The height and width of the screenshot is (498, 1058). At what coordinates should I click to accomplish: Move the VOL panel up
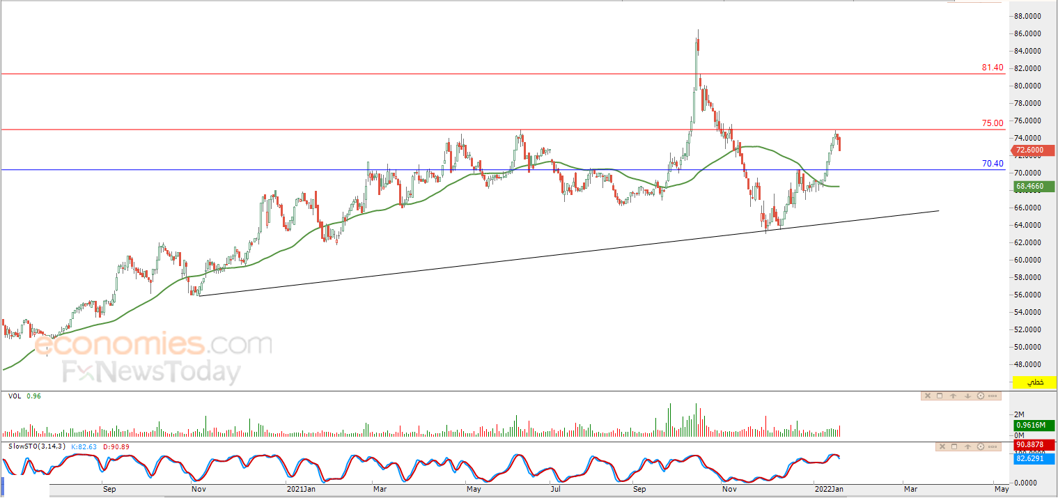pyautogui.click(x=954, y=396)
